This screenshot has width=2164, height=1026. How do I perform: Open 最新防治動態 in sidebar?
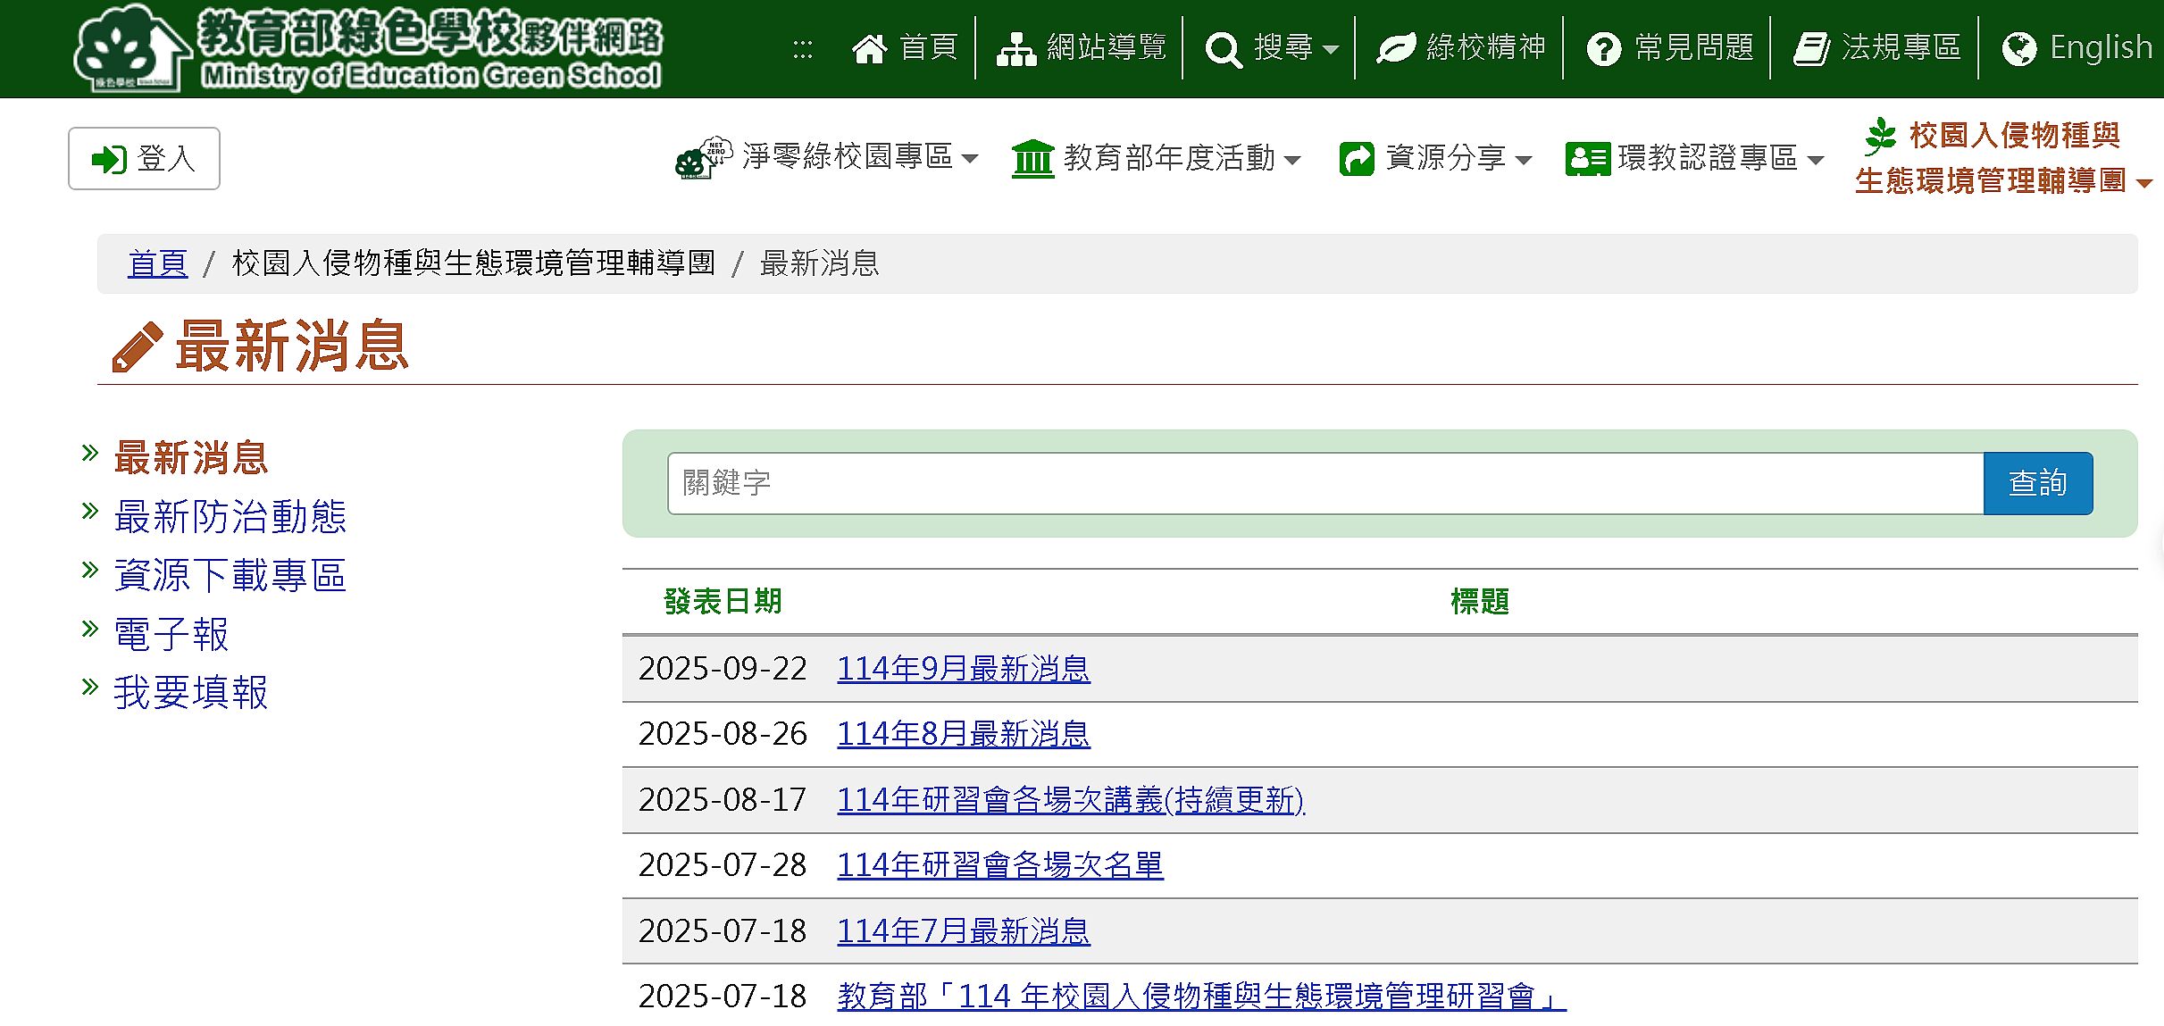tap(230, 517)
